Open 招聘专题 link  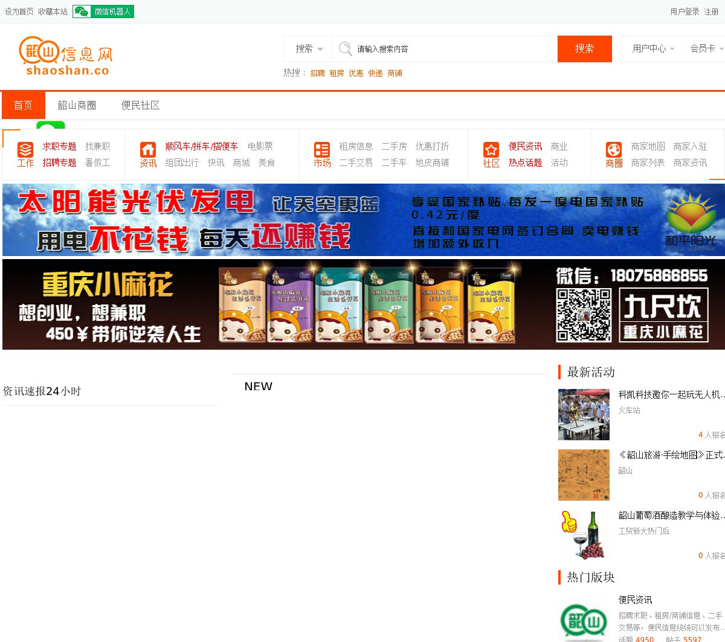tap(59, 163)
